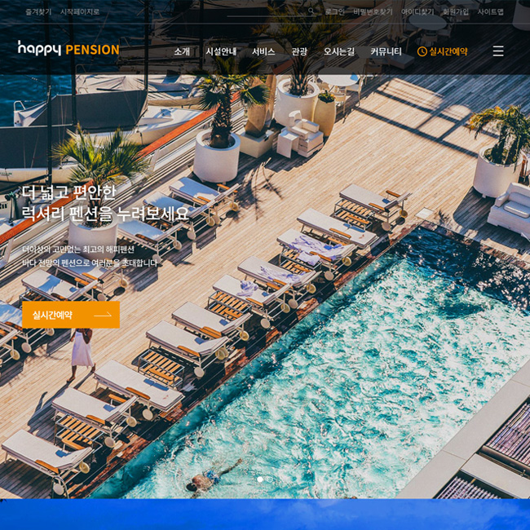Click headline 럭셔리 펜션을 누려보세요
Viewport: 530px width, 530px height.
[x=105, y=214]
